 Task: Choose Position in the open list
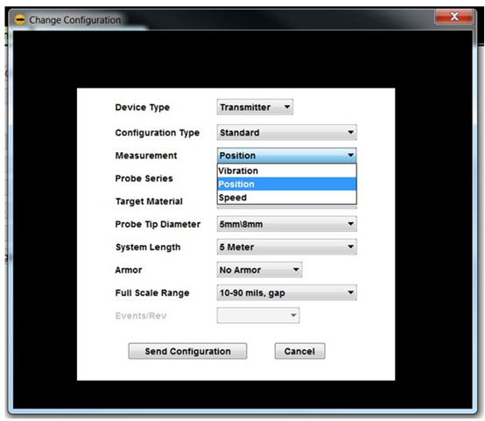tap(287, 184)
